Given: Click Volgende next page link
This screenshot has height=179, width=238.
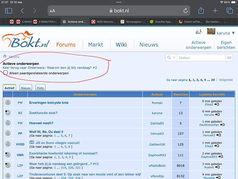Looking at the screenshot, I should coord(226,80).
